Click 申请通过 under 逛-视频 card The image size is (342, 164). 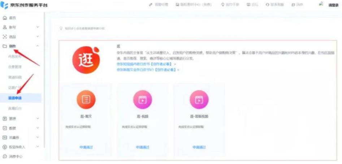[142, 147]
